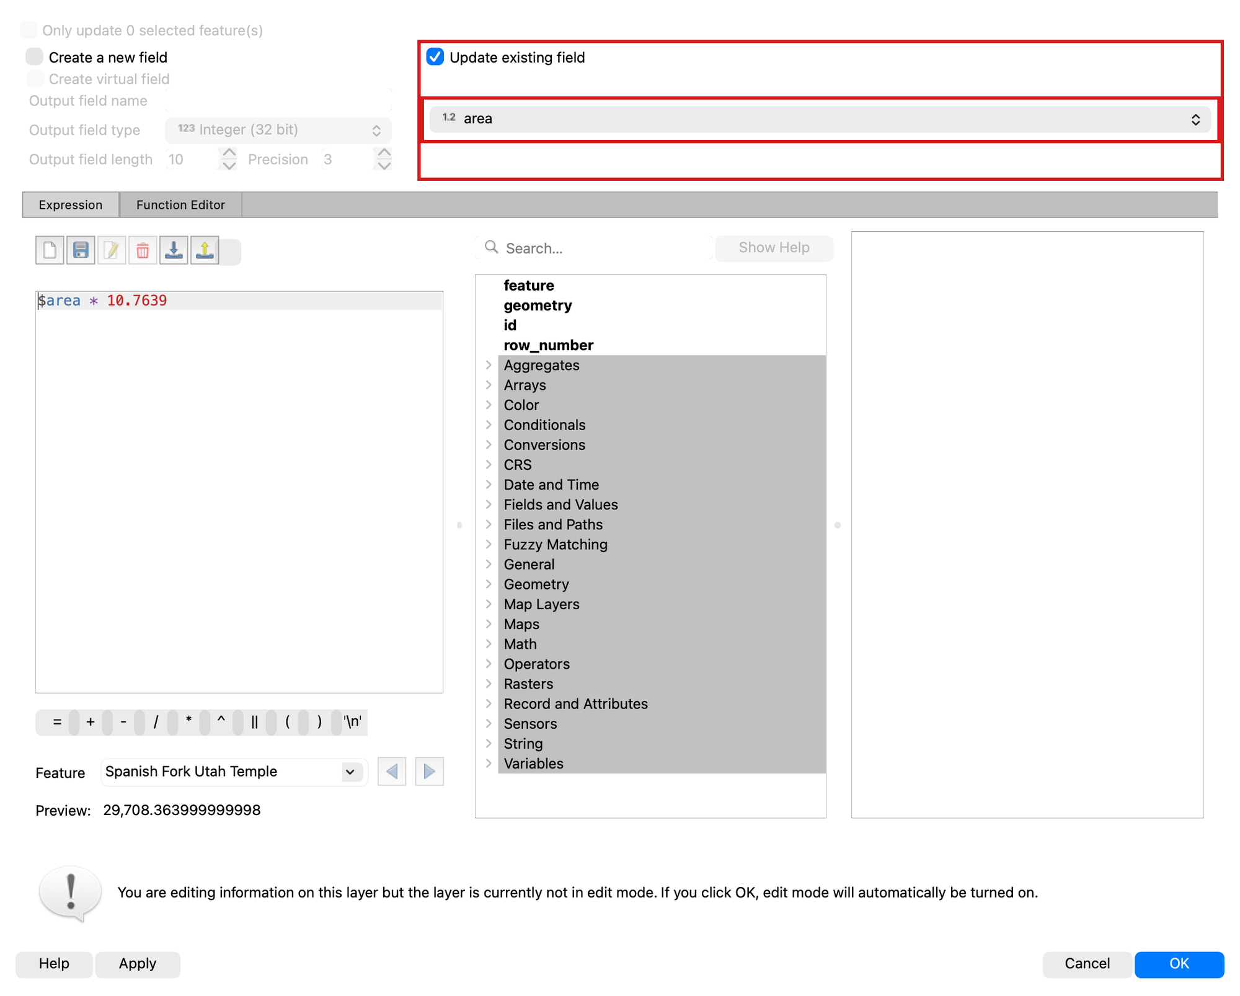Go to the next feature with the right arrow
This screenshot has height=996, width=1240.
429,771
